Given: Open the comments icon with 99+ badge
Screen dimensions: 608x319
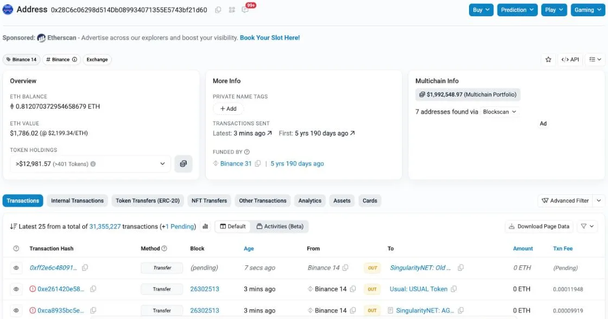Looking at the screenshot, I should tap(245, 10).
